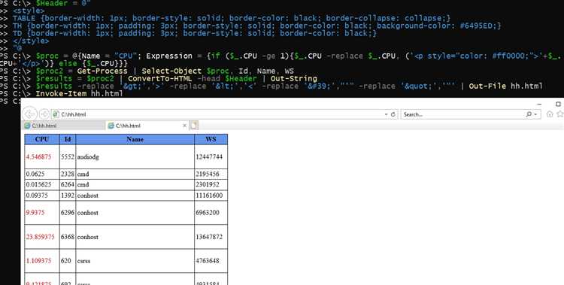Click Id cell 6264
564x285 pixels.
click(x=67, y=184)
